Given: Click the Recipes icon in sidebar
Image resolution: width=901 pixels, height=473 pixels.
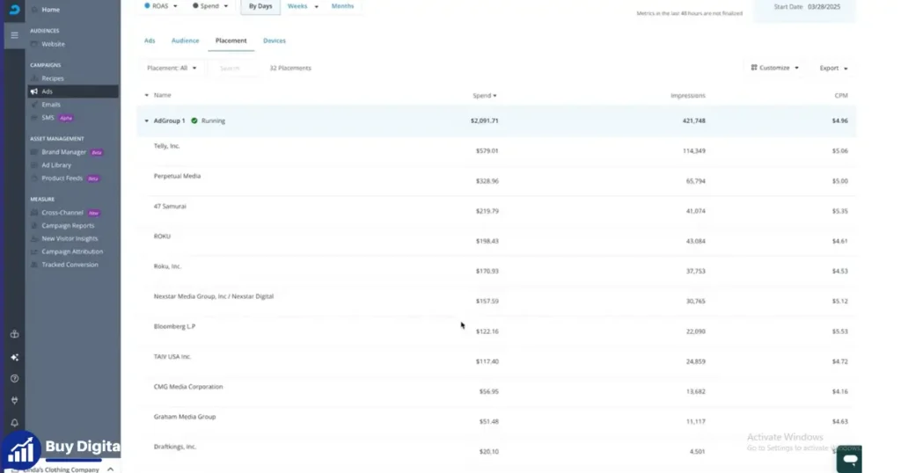Looking at the screenshot, I should pos(34,78).
